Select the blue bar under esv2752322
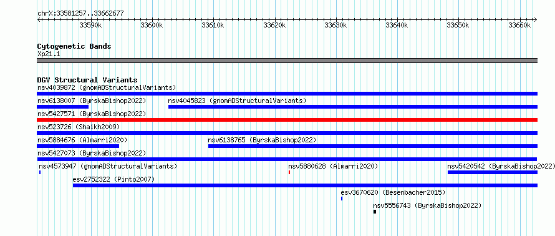This screenshot has height=236, width=555. pos(305,185)
